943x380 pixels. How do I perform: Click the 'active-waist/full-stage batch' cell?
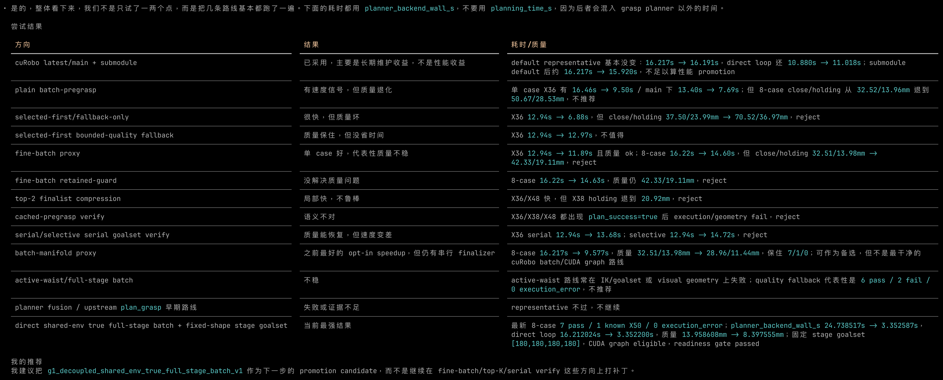(x=74, y=280)
